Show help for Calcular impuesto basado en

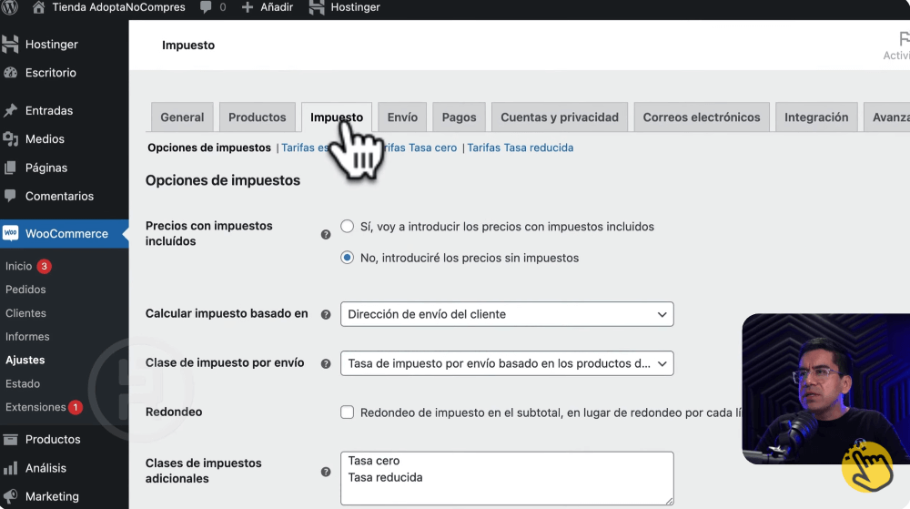click(x=326, y=314)
